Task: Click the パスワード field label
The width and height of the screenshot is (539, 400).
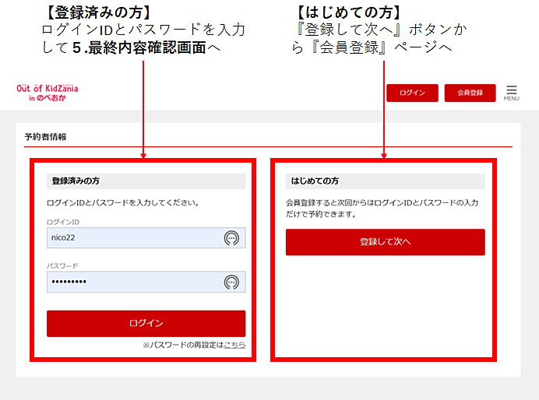Action: click(x=62, y=265)
